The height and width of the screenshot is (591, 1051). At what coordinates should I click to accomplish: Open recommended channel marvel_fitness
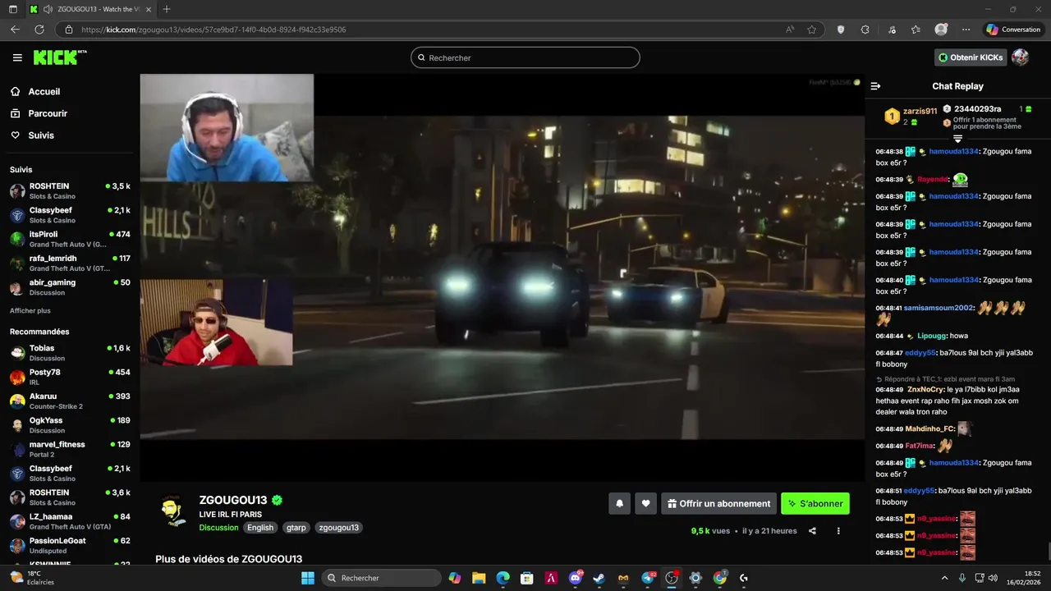click(x=70, y=448)
